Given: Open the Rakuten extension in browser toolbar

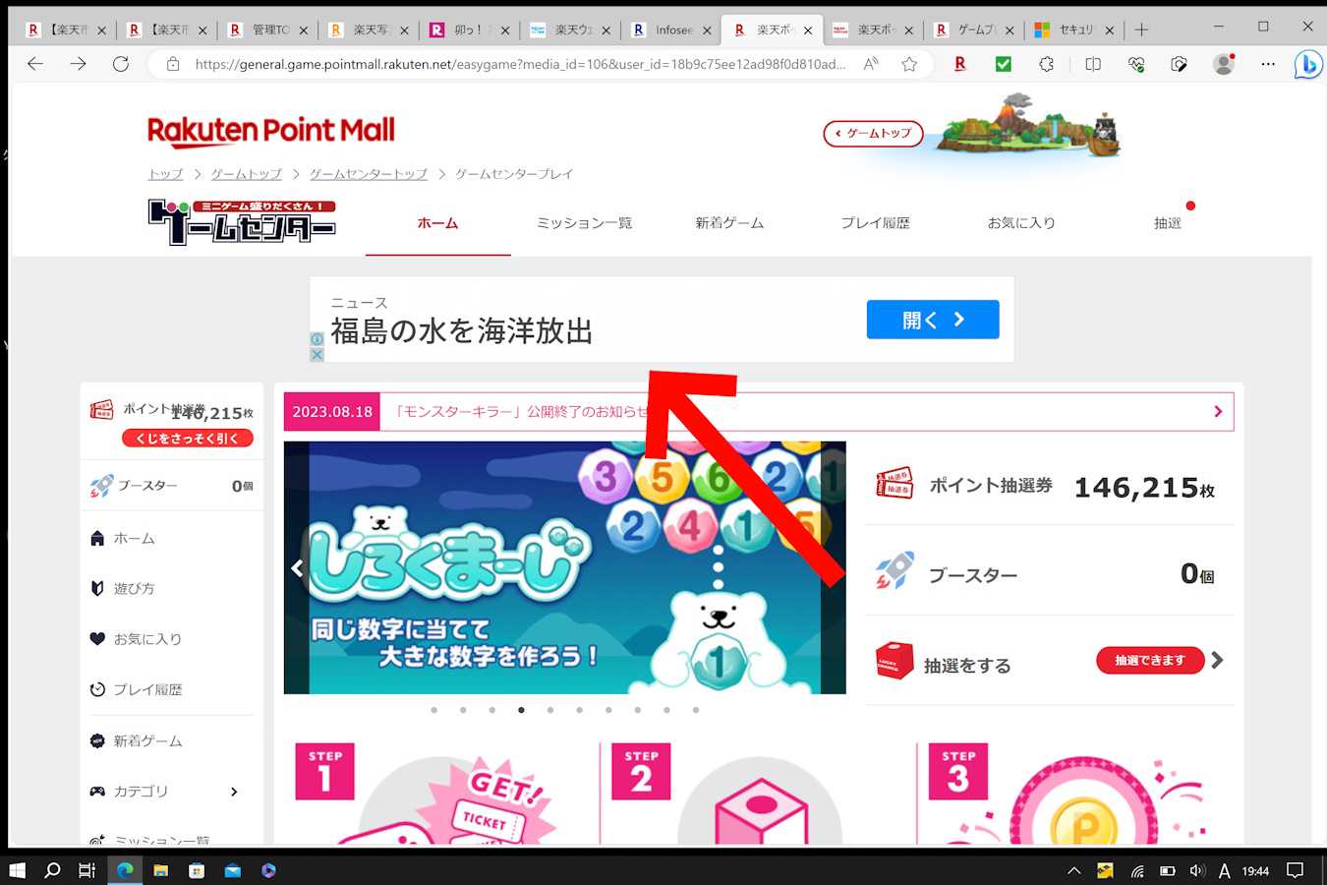Looking at the screenshot, I should 960,64.
